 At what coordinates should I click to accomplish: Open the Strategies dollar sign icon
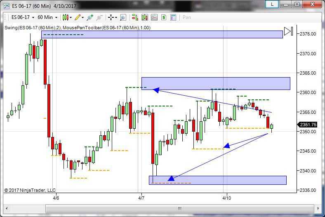(x=164, y=17)
